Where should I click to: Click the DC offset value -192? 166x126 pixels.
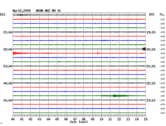click(x=162, y=66)
